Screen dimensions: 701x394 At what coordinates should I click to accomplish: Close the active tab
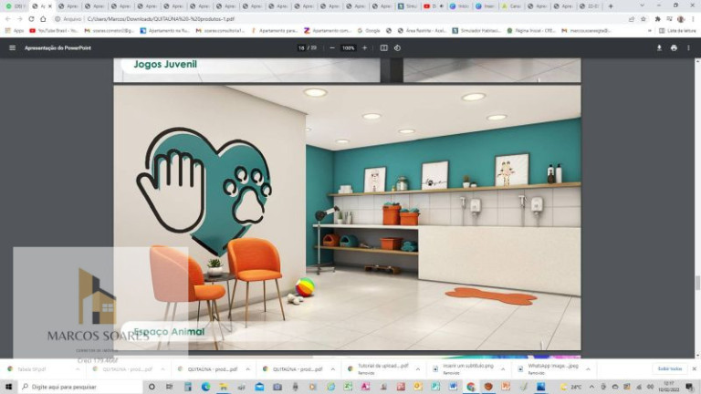click(49, 6)
